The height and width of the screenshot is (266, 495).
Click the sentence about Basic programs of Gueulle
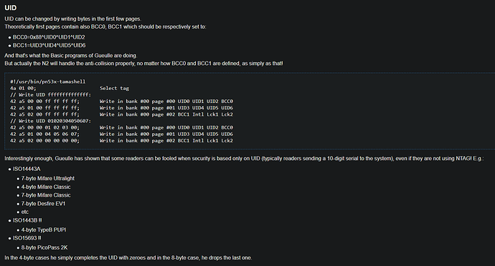(71, 56)
